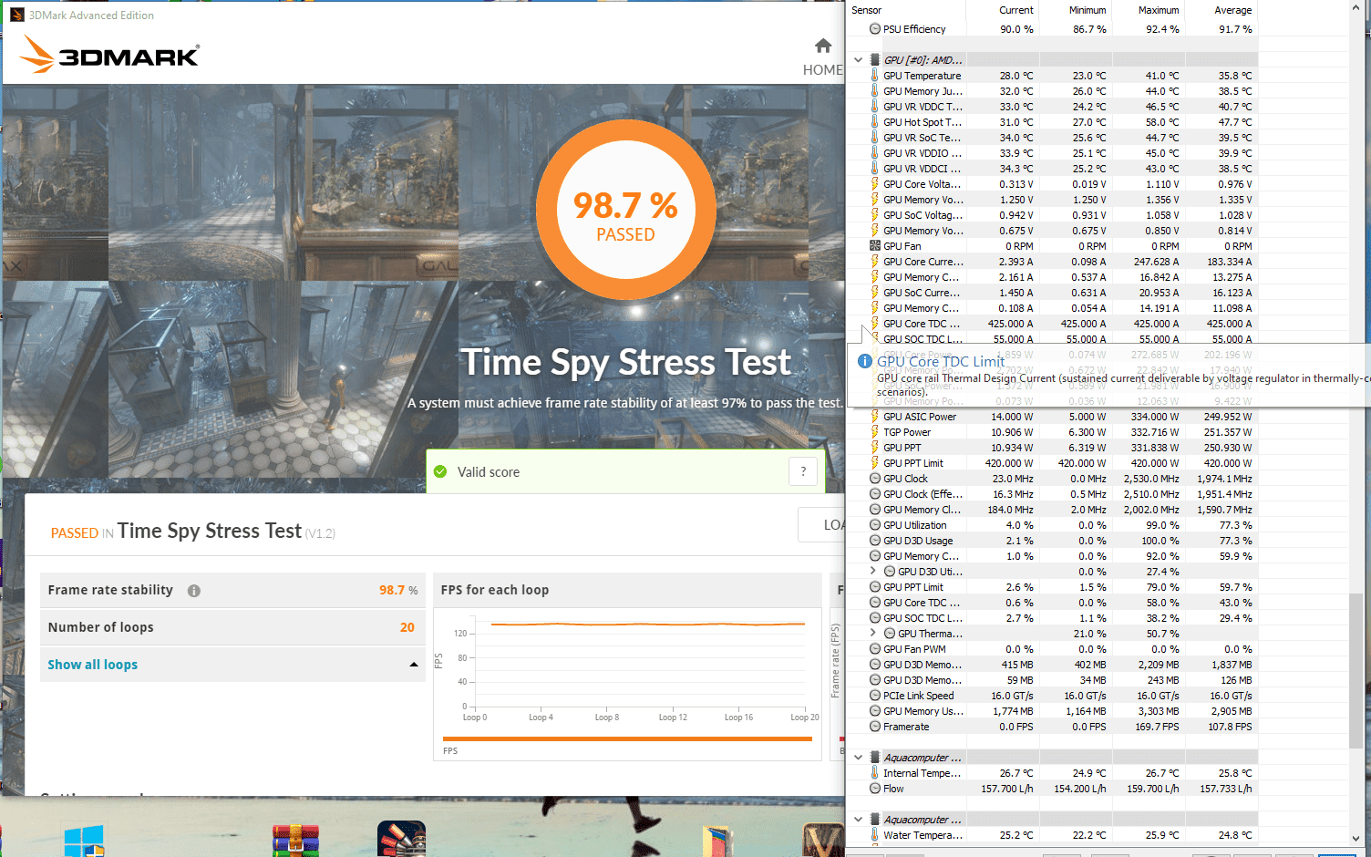Click the PCIe Link Speed gauge icon

tap(875, 696)
